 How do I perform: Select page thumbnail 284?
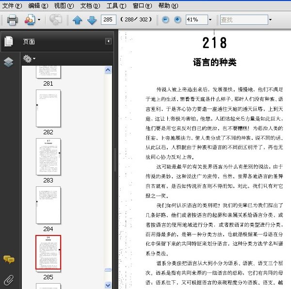pos(48,205)
